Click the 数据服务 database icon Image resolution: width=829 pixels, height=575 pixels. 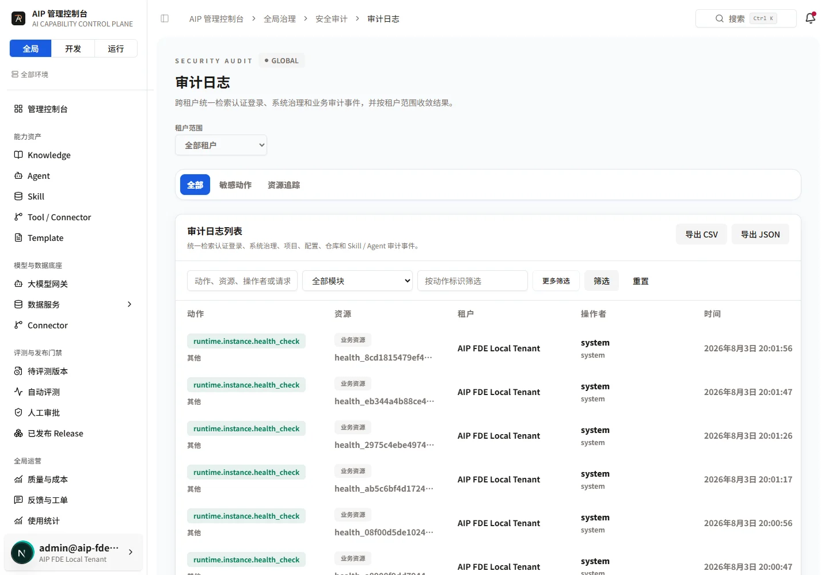coord(18,304)
